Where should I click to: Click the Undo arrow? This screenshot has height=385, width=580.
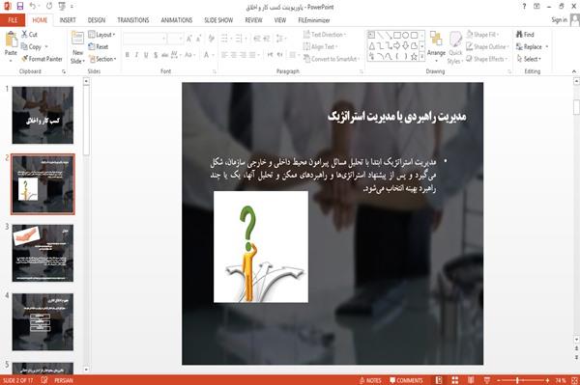coord(33,7)
